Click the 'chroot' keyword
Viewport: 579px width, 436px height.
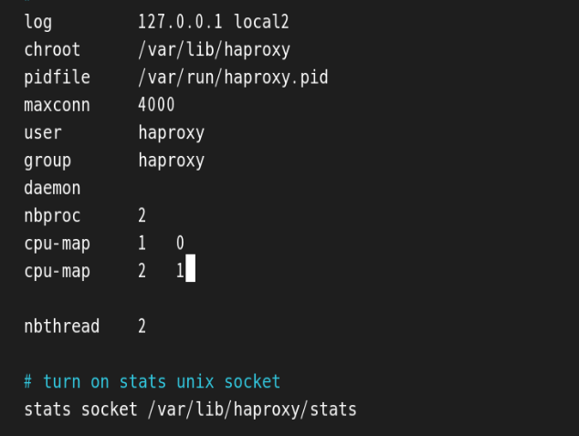pyautogui.click(x=52, y=49)
